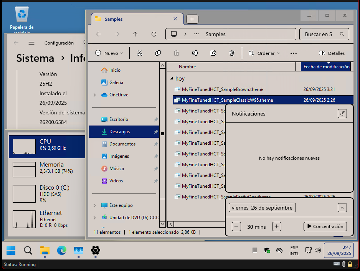Select Memoria in Task Manager
Viewport: 360px width, 271px height.
[x=47, y=170]
